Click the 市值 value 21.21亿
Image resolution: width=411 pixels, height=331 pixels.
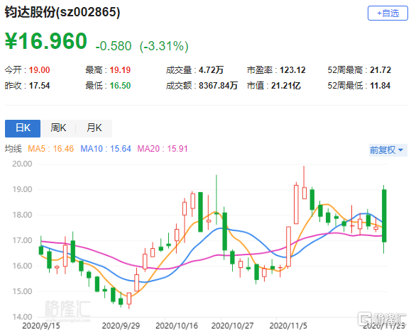tap(285, 86)
